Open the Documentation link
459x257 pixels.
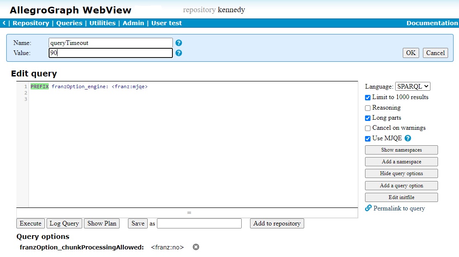432,23
